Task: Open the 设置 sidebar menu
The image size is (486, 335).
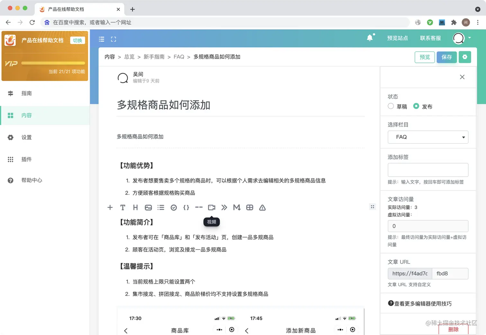Action: (45, 137)
